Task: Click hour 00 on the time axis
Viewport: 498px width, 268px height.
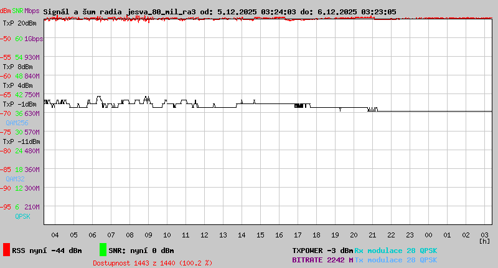Action: point(428,235)
